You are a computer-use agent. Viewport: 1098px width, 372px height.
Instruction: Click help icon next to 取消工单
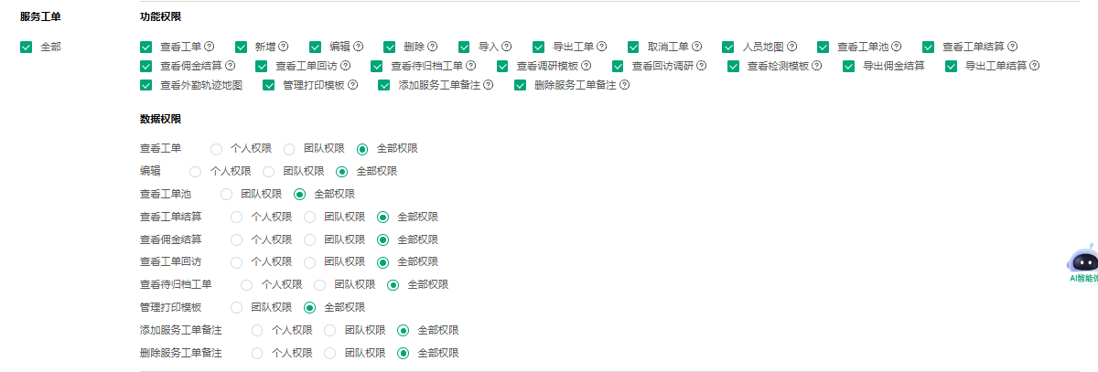pos(697,47)
